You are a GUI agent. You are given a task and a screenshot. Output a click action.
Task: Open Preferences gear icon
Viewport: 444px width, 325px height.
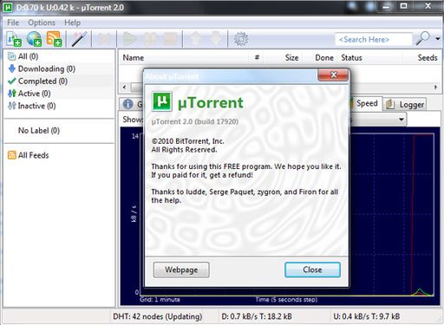click(x=241, y=39)
